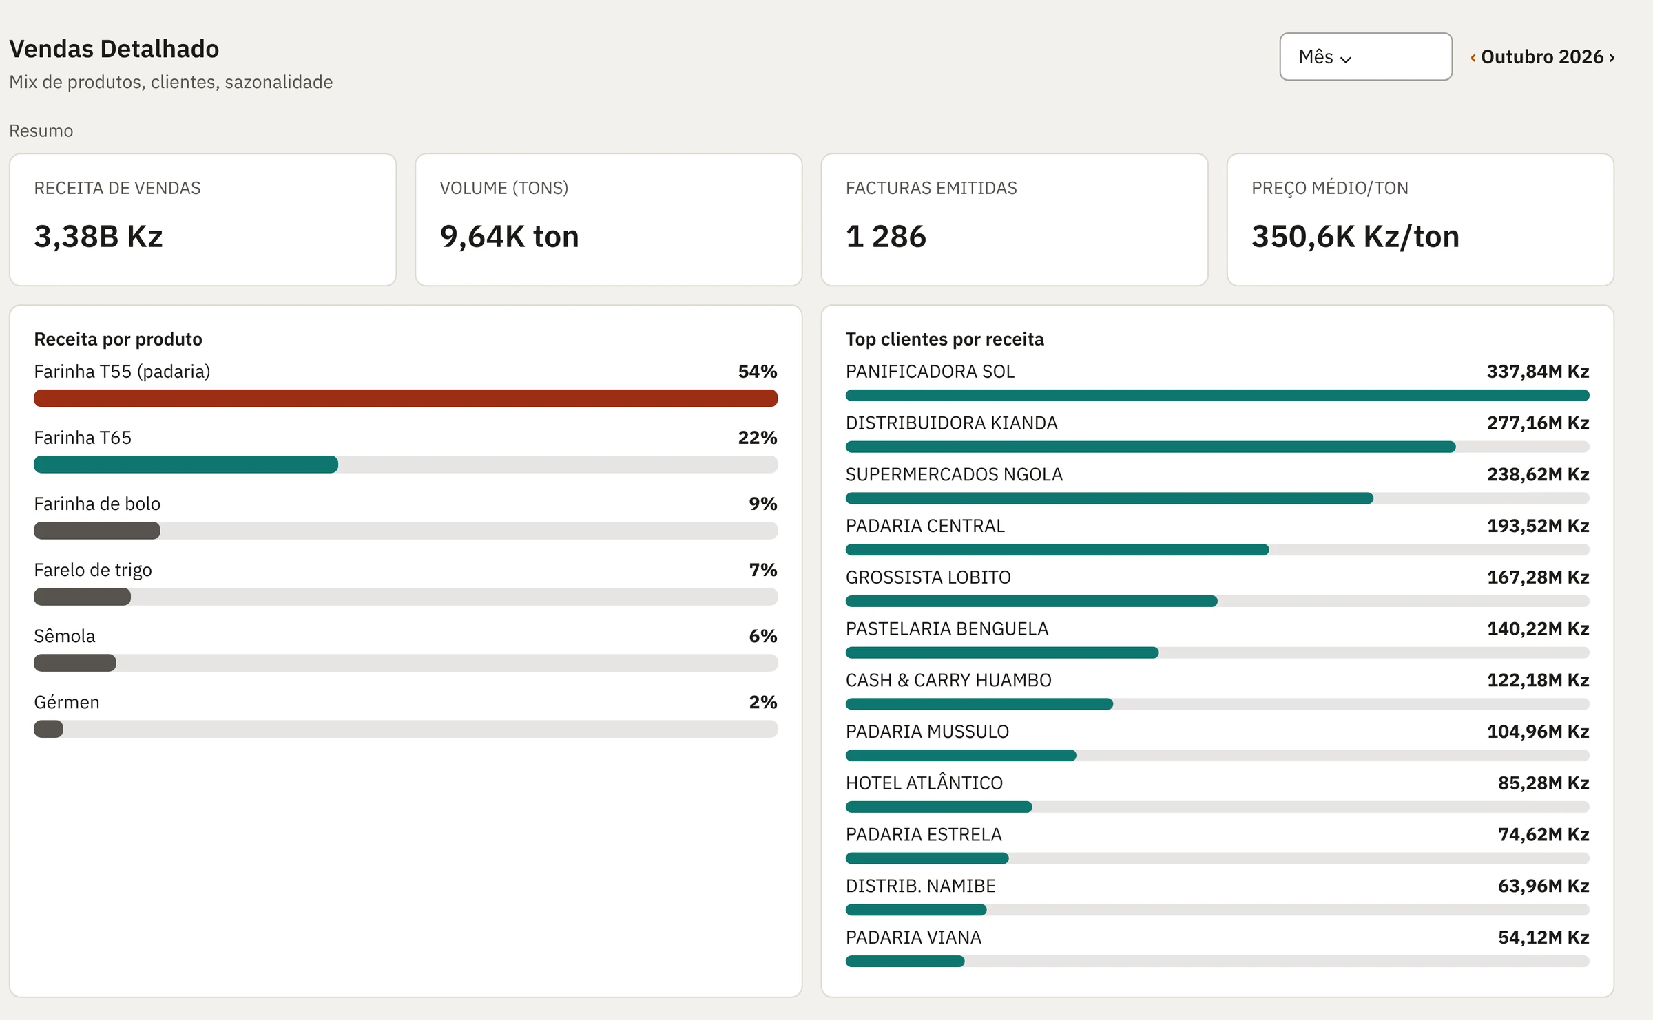Click the 54,12M Kz revenue value
This screenshot has height=1020, width=1653.
click(x=1543, y=937)
